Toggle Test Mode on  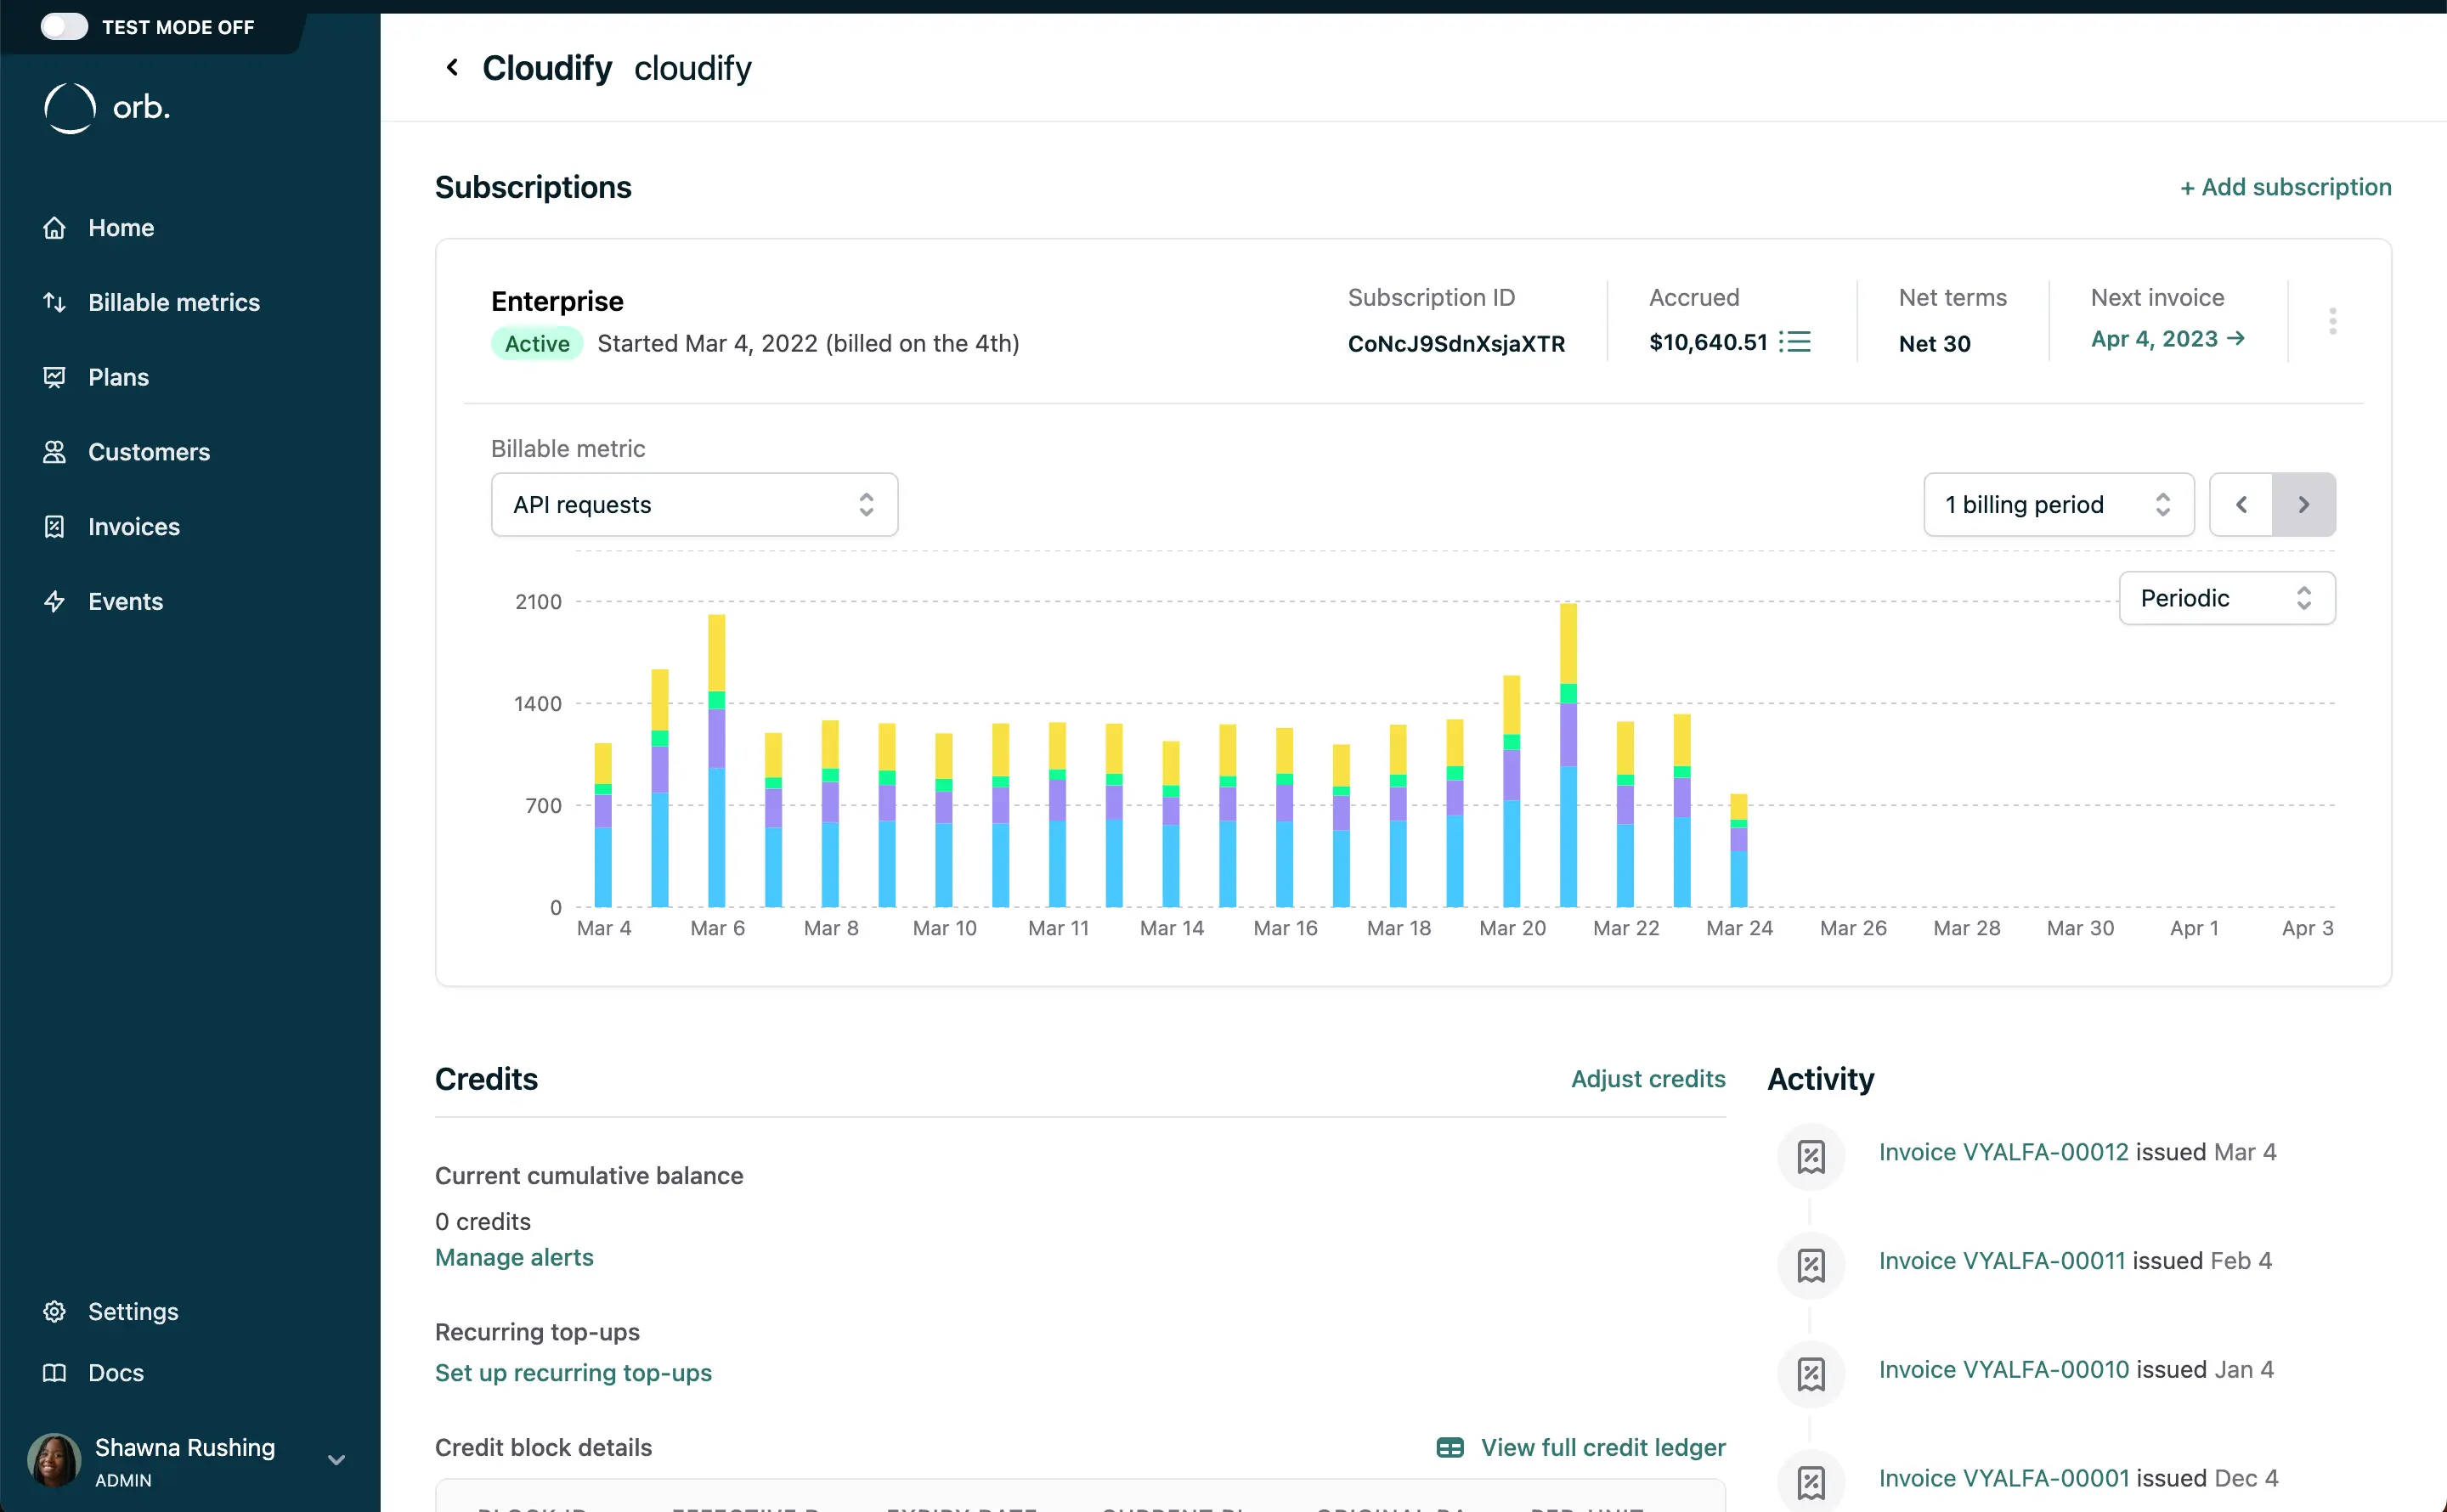tap(64, 27)
